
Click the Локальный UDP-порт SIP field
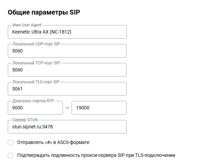tap(67, 51)
